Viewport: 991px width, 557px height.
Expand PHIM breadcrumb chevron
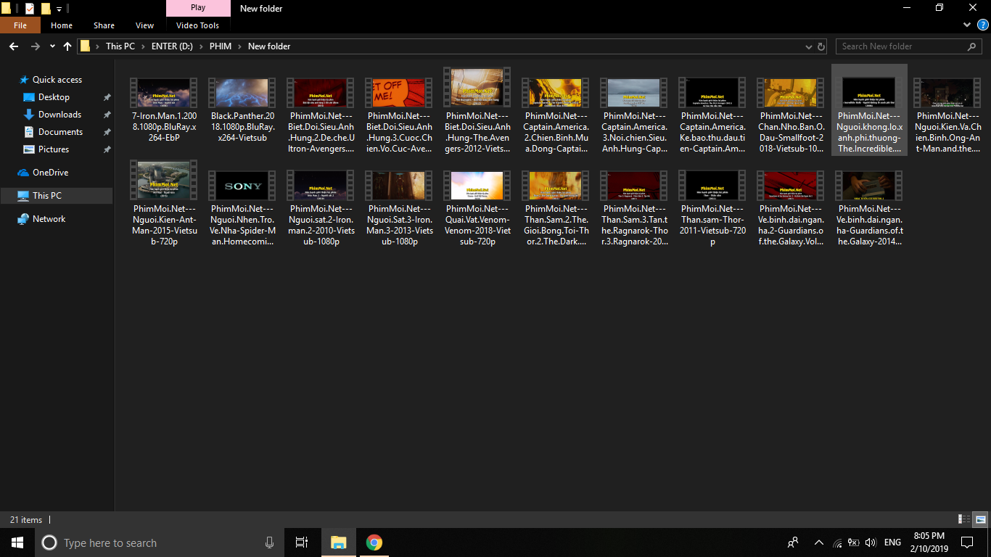click(240, 46)
